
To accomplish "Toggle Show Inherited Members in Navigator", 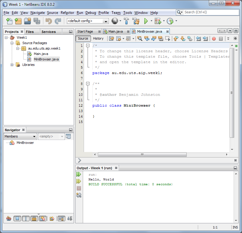I will coord(68,136).
